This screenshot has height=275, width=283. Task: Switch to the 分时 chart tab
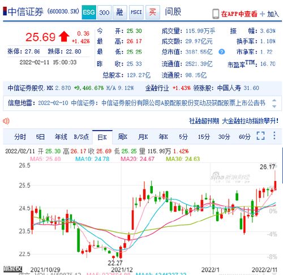(20, 137)
